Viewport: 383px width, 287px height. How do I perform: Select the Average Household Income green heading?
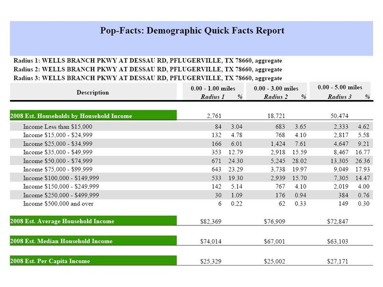click(62, 221)
